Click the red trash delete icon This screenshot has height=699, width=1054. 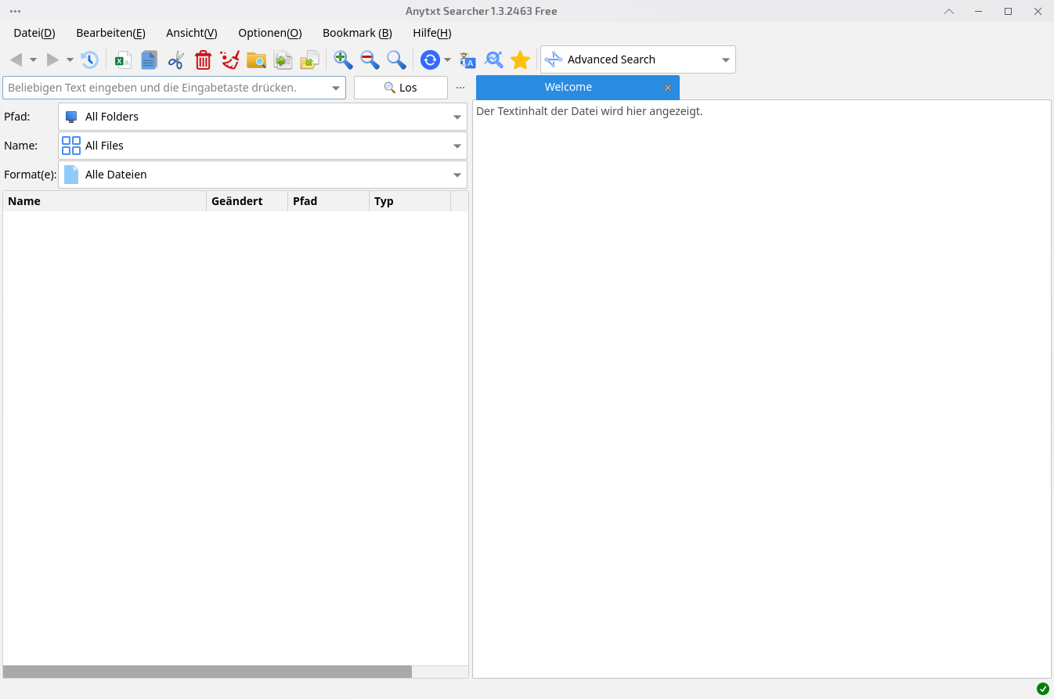[203, 59]
